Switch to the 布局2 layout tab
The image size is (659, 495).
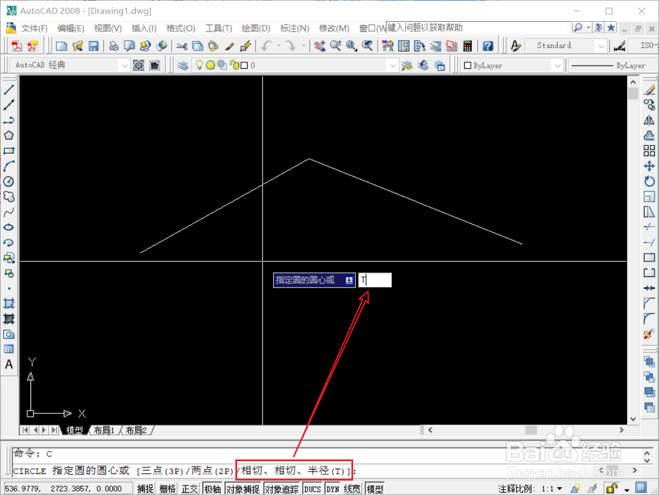(x=136, y=430)
